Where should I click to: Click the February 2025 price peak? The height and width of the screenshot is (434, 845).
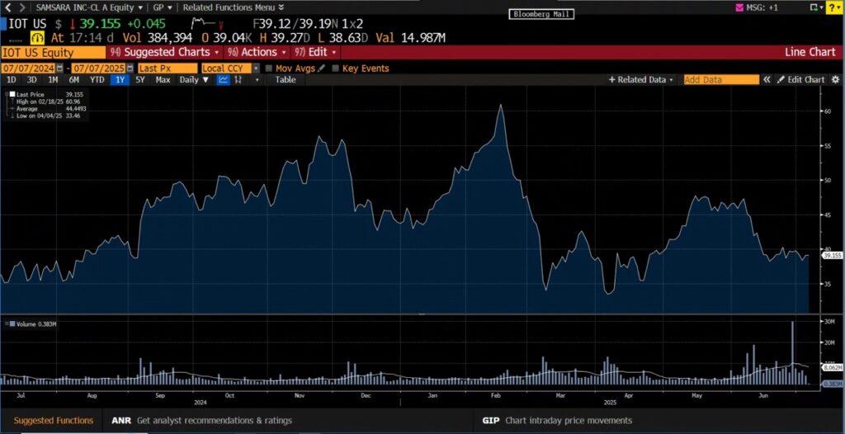coord(501,105)
